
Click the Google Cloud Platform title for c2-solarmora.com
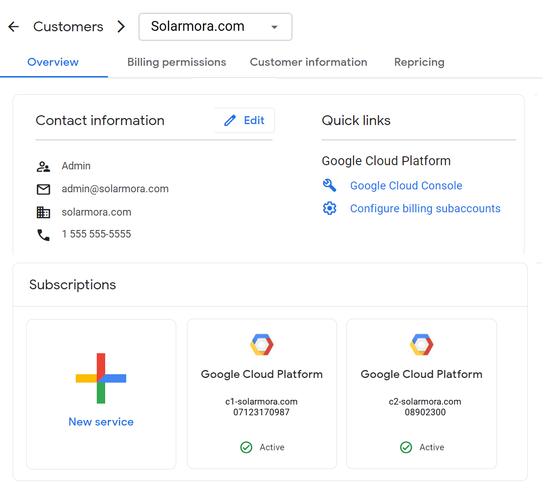click(422, 374)
